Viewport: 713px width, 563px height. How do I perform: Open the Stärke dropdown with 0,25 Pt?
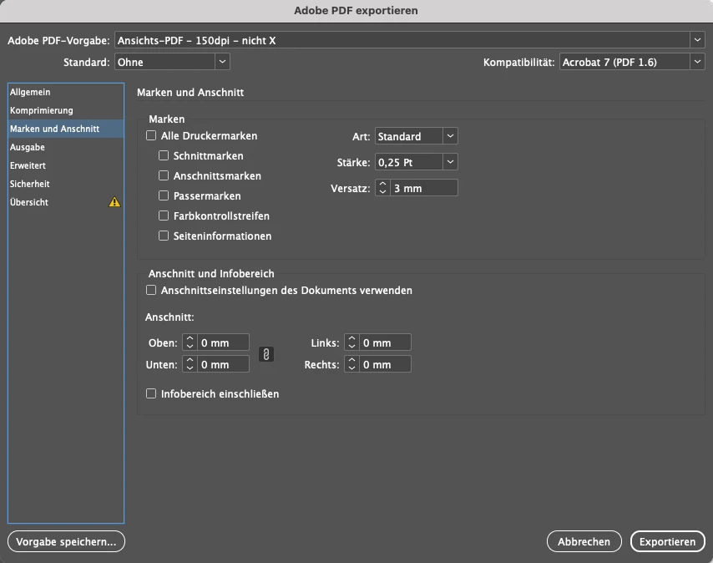click(x=416, y=162)
